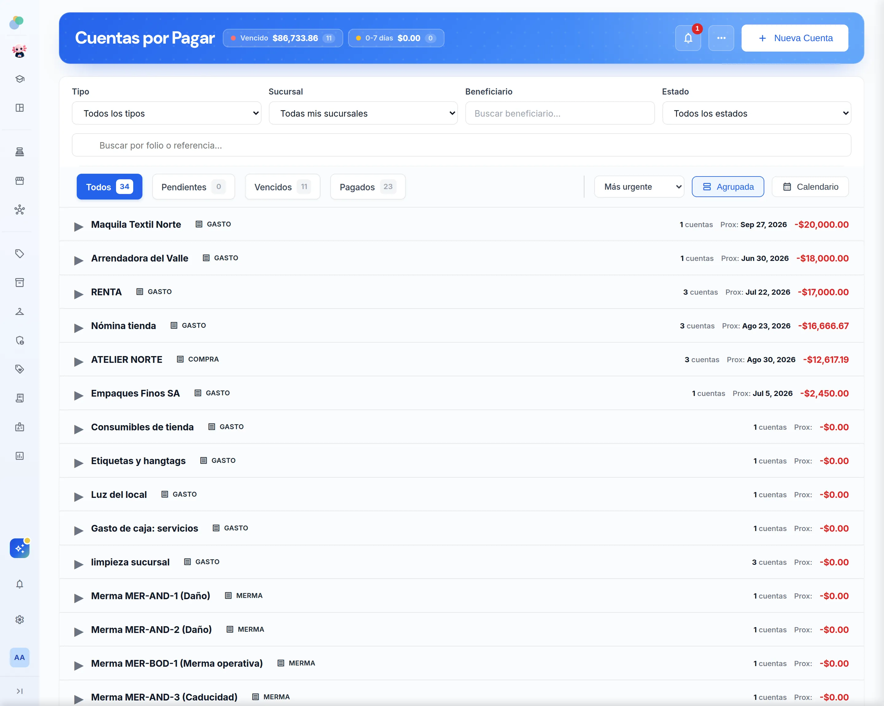
Task: Focus the folio or referencia search box
Action: [x=461, y=145]
